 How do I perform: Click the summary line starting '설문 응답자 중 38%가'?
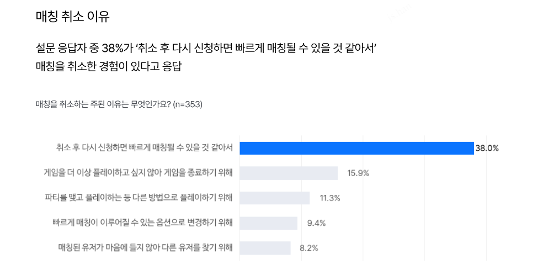click(x=206, y=49)
